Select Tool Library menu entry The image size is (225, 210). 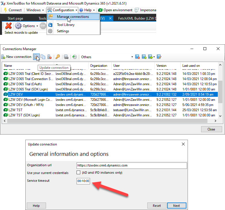coord(73,25)
